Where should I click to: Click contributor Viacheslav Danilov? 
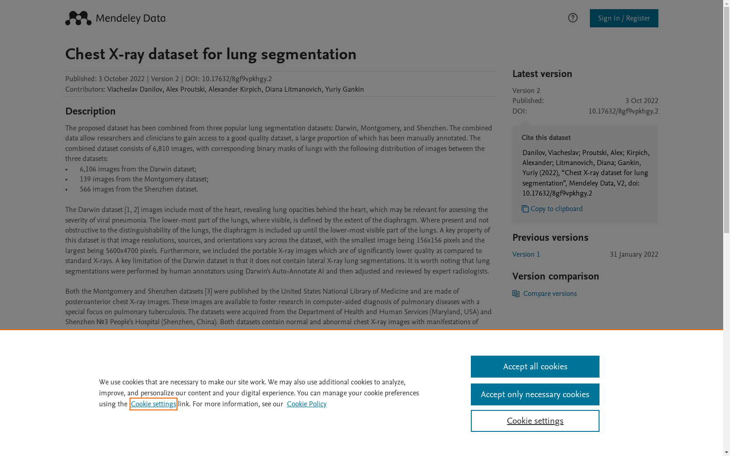(135, 89)
